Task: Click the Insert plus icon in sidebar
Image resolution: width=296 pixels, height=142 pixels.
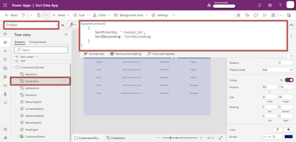Action: click(5, 51)
